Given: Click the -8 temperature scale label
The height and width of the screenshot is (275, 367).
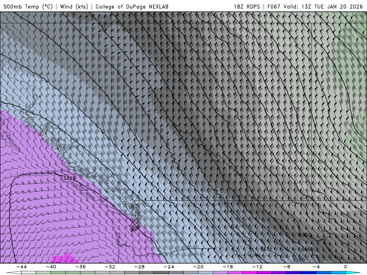Looking at the screenshot, I should [x=287, y=267].
